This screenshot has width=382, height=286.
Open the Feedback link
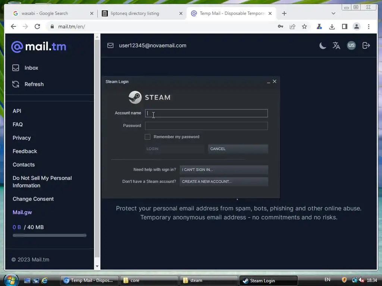click(x=25, y=151)
